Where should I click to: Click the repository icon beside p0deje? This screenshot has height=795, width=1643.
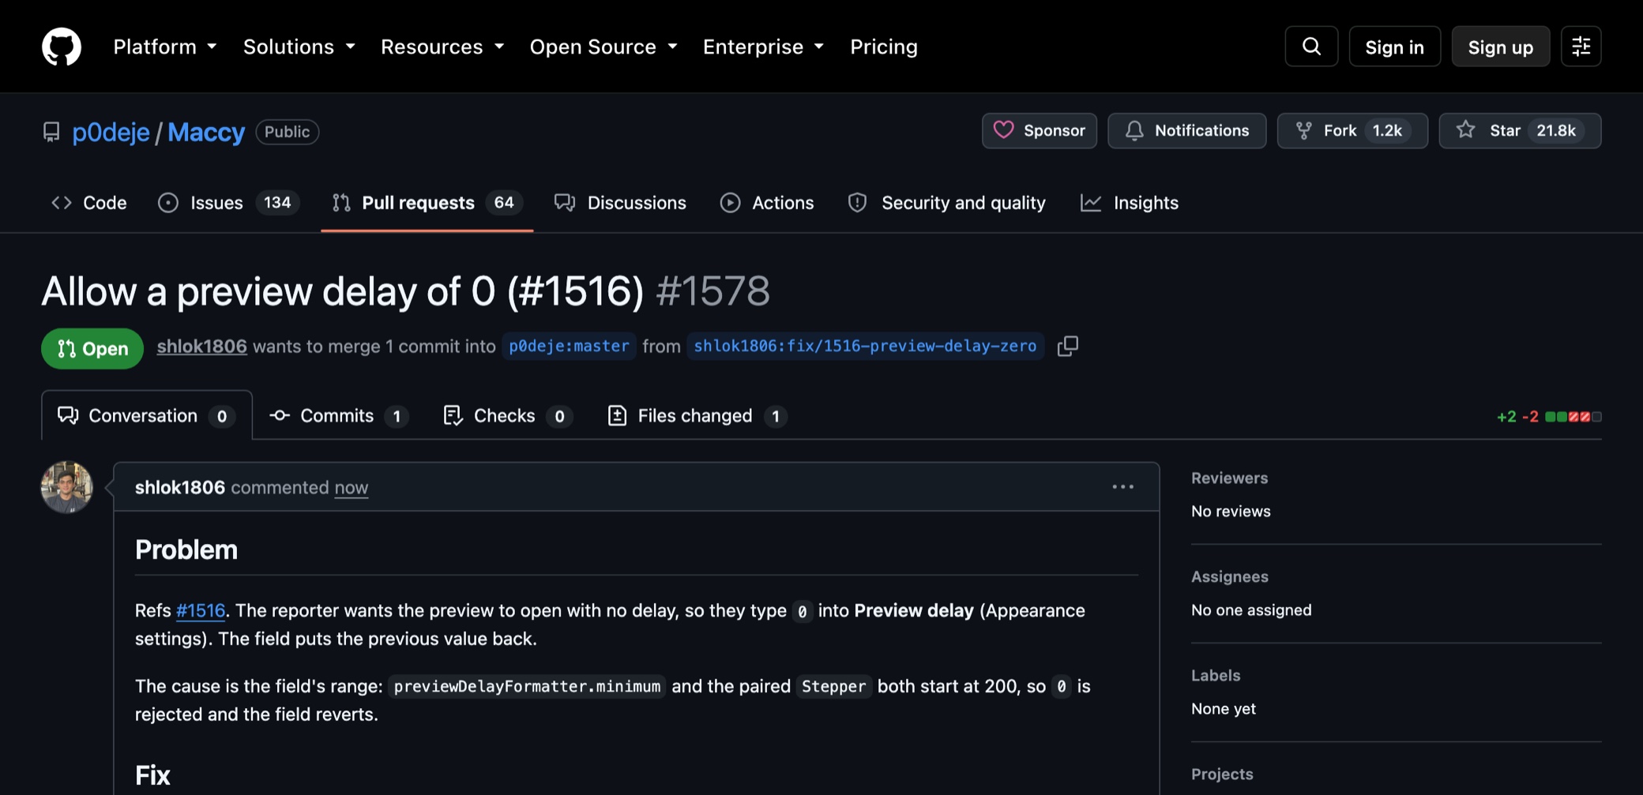(51, 132)
